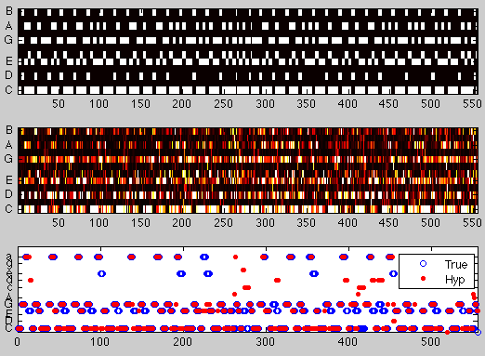Viewport: 485px width, 356px height.
Task: Click tick 250 under the black-and-white plot
Action: (223, 104)
